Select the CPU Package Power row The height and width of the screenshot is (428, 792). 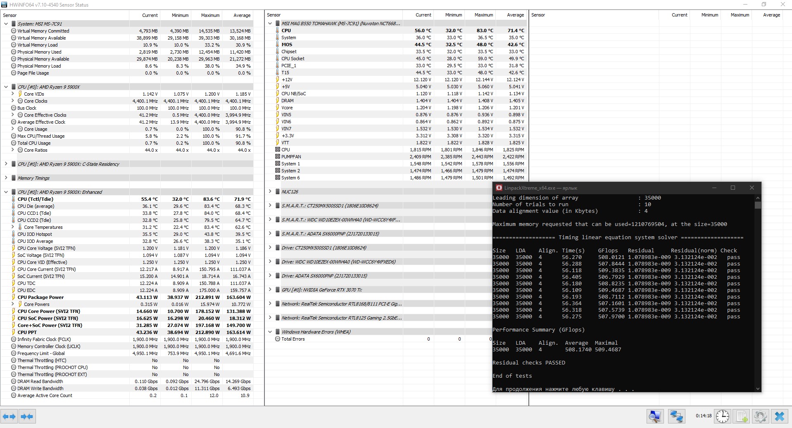(x=127, y=297)
